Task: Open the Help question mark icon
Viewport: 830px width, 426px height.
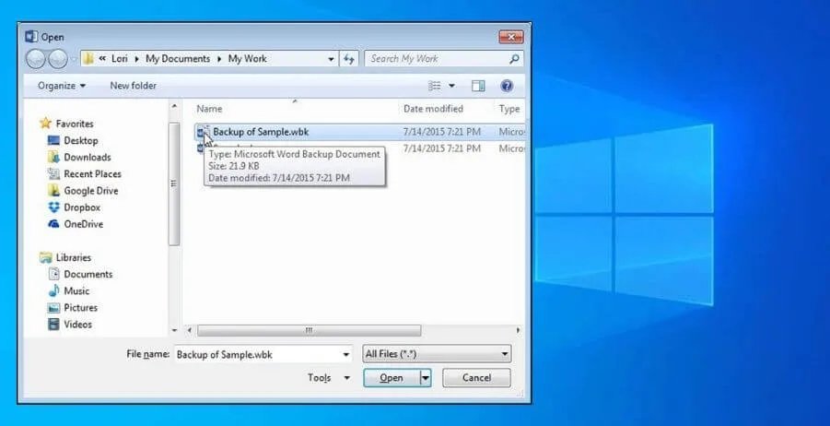Action: (507, 86)
